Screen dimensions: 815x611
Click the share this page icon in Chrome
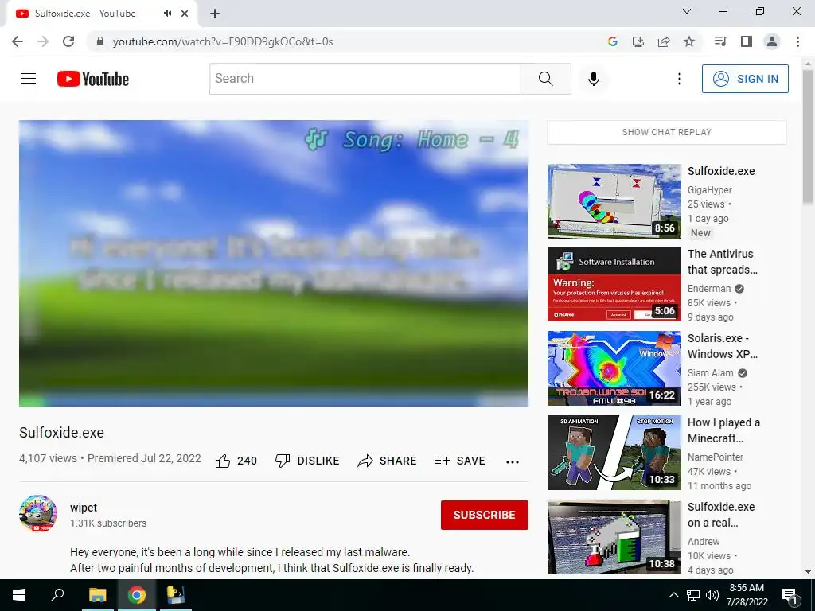[x=664, y=41]
